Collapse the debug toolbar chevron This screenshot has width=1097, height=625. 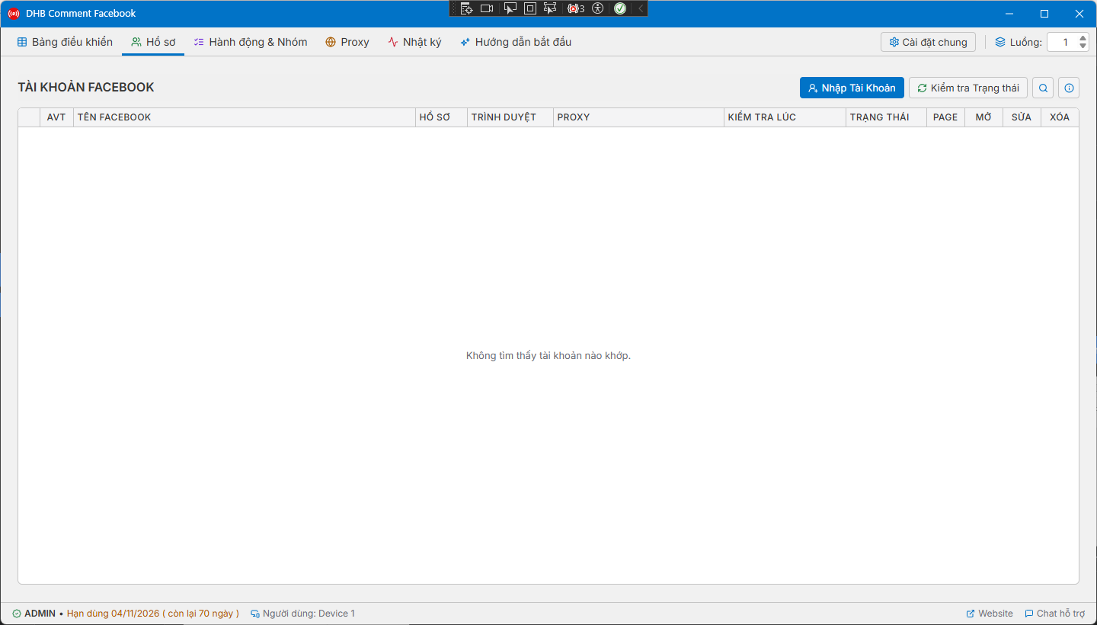point(641,8)
